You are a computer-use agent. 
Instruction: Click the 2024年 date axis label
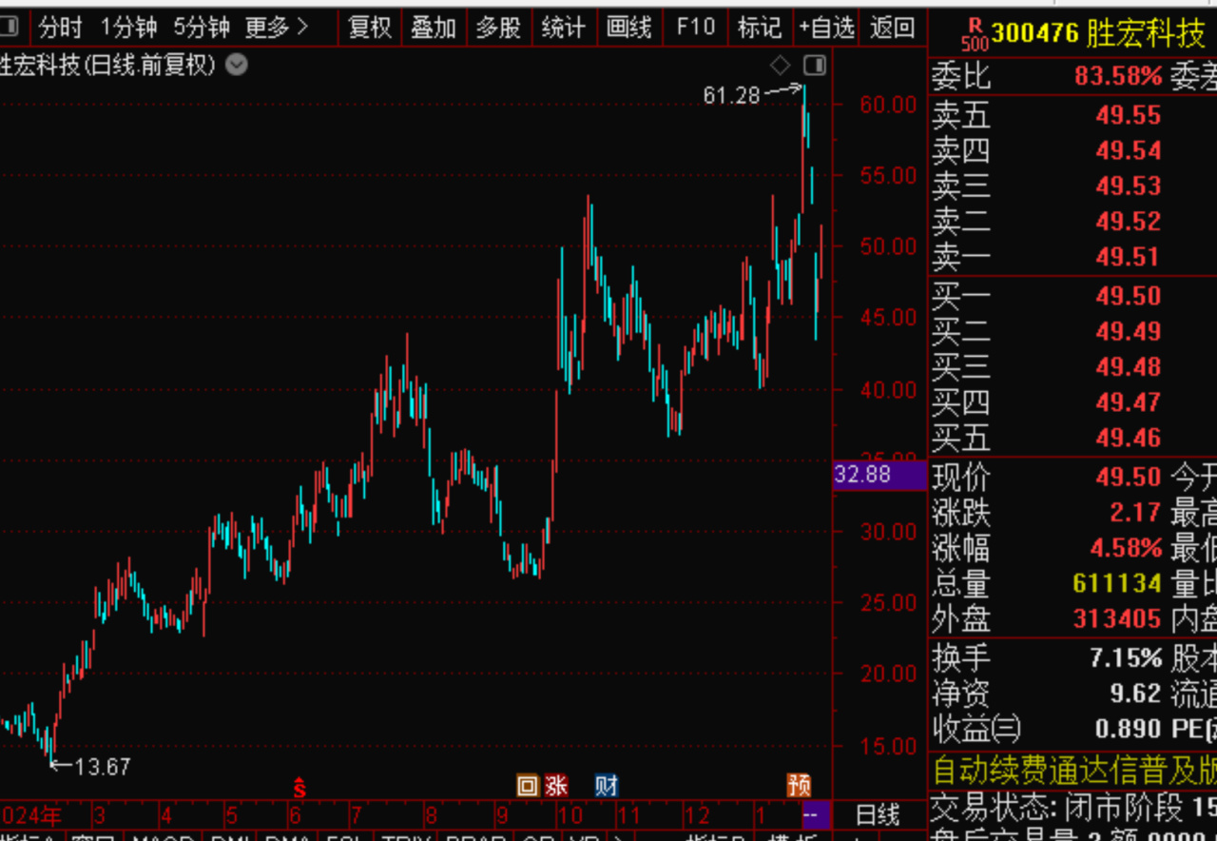coord(31,815)
